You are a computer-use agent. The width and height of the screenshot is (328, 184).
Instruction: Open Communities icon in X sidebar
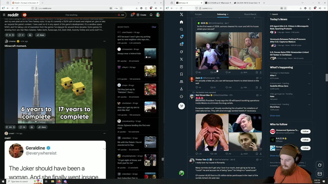tap(181, 82)
